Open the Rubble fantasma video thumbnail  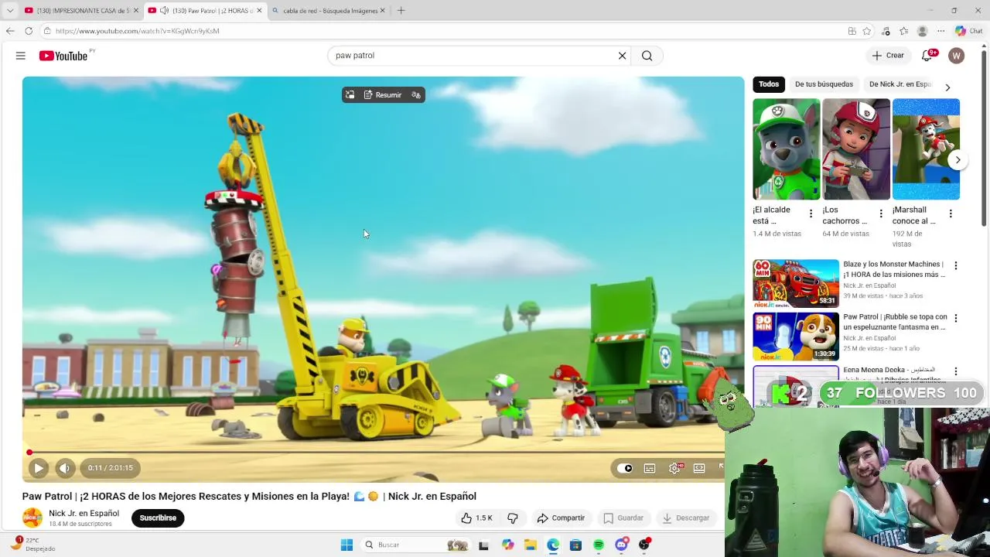[x=796, y=336]
